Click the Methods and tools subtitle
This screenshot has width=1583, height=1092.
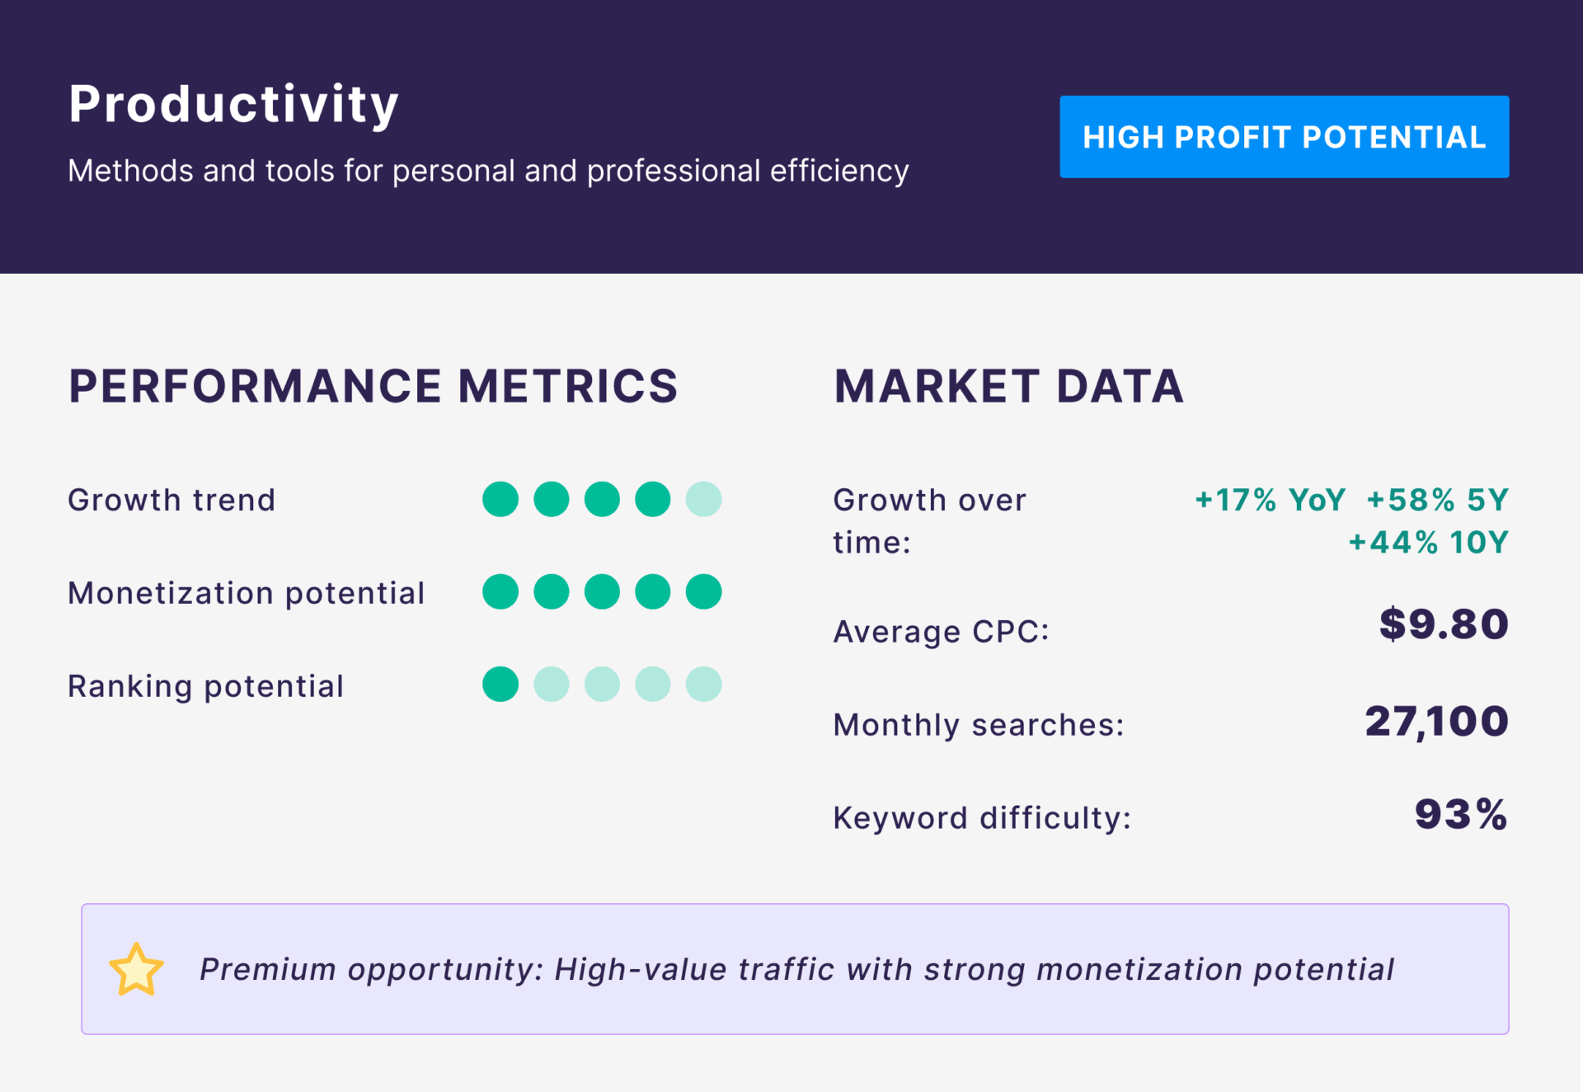click(x=488, y=171)
